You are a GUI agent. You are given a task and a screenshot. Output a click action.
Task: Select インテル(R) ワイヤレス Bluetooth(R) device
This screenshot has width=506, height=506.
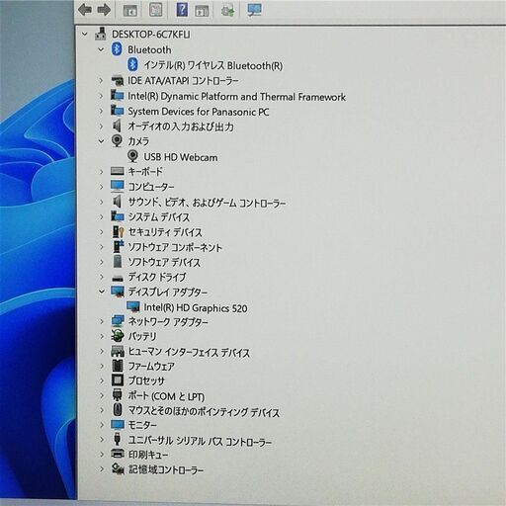[212, 65]
